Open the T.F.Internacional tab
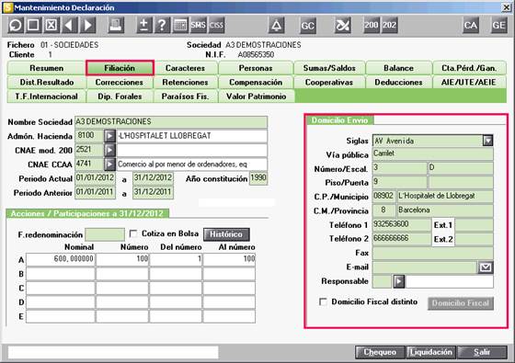This screenshot has height=363, width=515. [x=46, y=96]
